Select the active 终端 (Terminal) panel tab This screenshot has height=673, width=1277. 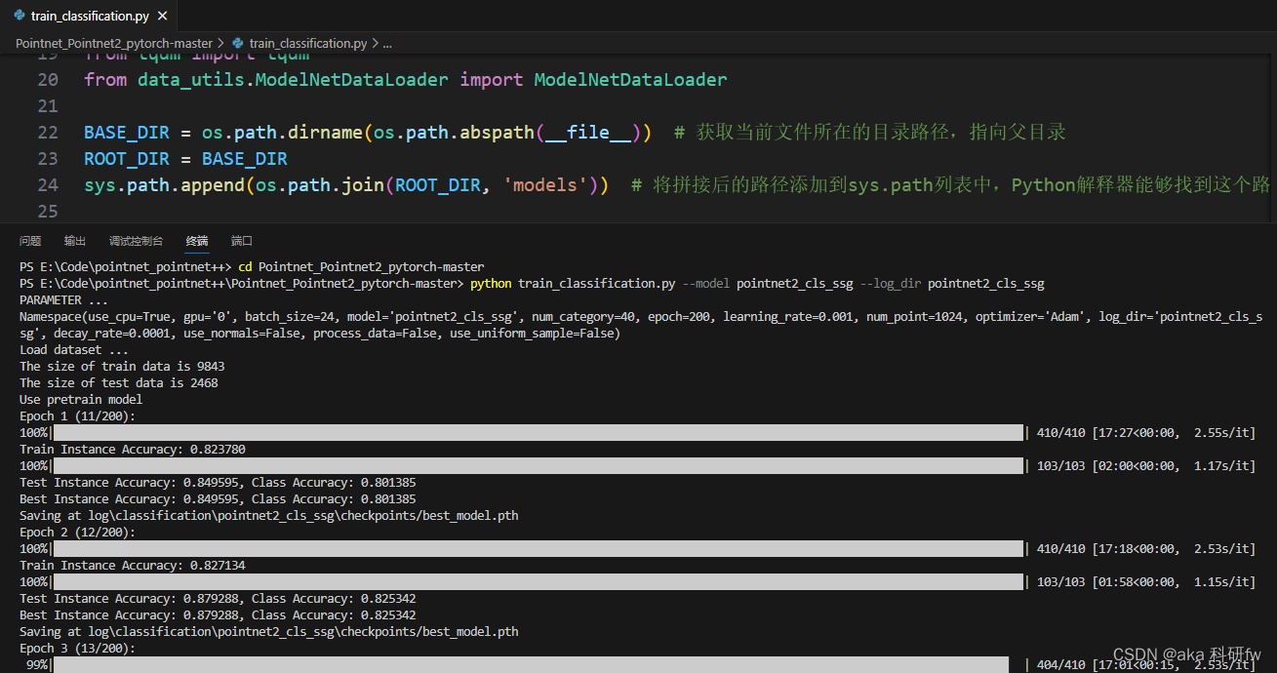196,241
